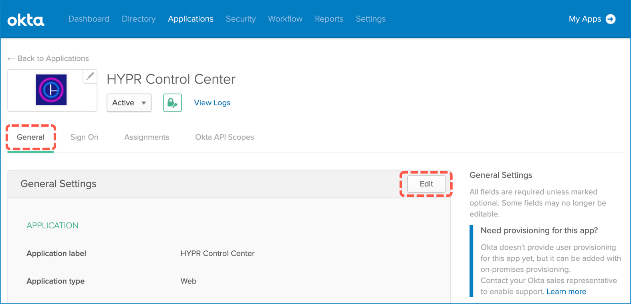Viewport: 631px width, 304px height.
Task: Click the HYPR Control Center page title
Action: coord(171,79)
